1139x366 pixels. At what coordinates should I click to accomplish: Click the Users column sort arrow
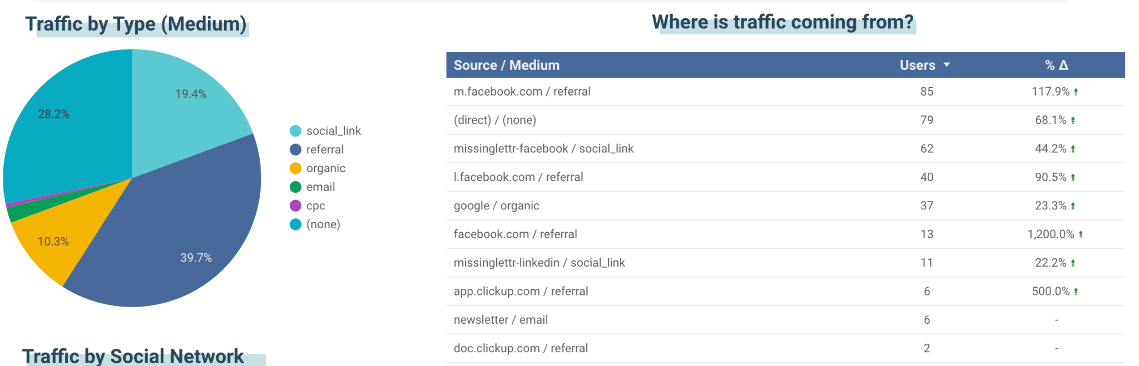[947, 65]
